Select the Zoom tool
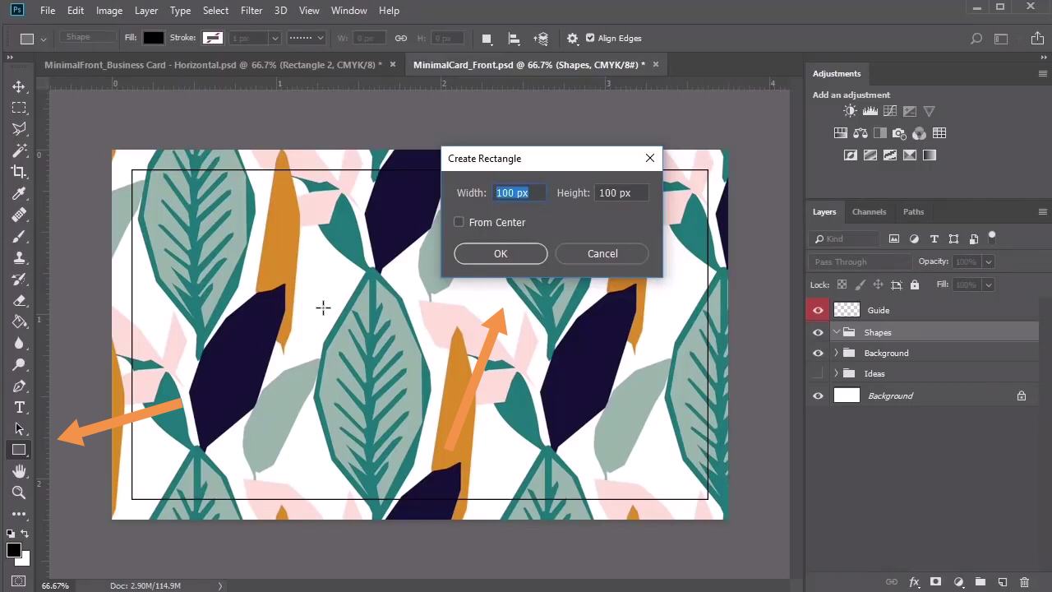The height and width of the screenshot is (592, 1052). point(19,493)
